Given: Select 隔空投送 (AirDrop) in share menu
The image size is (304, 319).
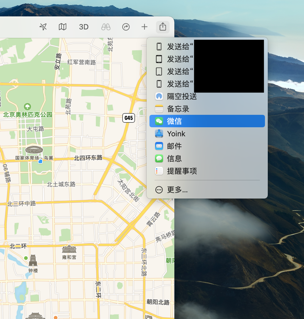Looking at the screenshot, I should coord(182,96).
